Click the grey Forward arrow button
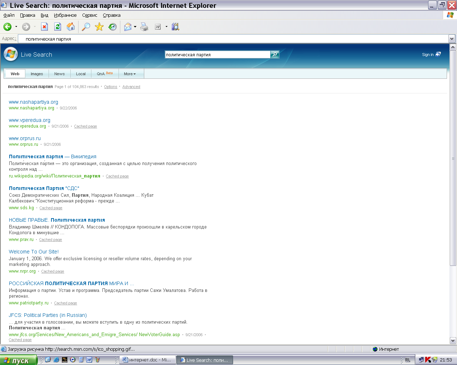 point(26,27)
